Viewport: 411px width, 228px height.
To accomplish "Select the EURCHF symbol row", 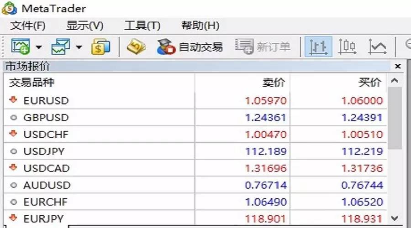I will [x=195, y=202].
